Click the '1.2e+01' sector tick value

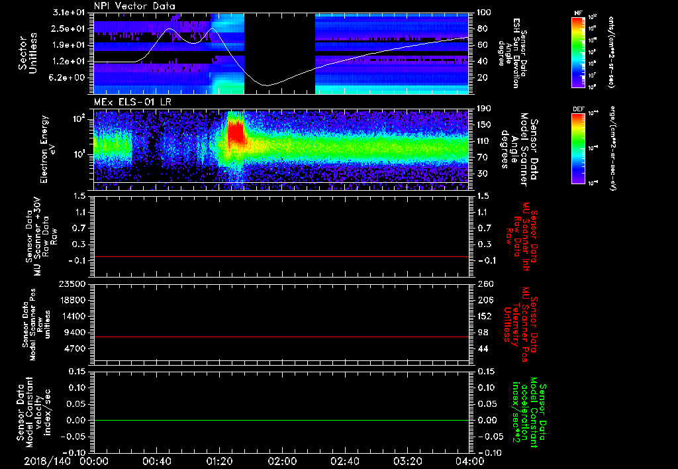click(x=70, y=62)
